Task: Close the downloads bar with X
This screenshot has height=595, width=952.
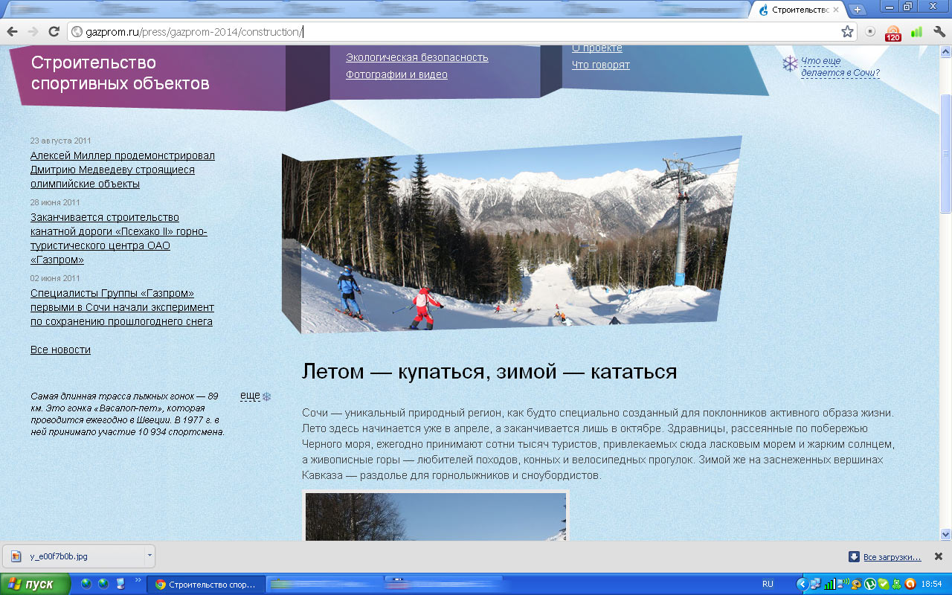Action: pyautogui.click(x=938, y=556)
